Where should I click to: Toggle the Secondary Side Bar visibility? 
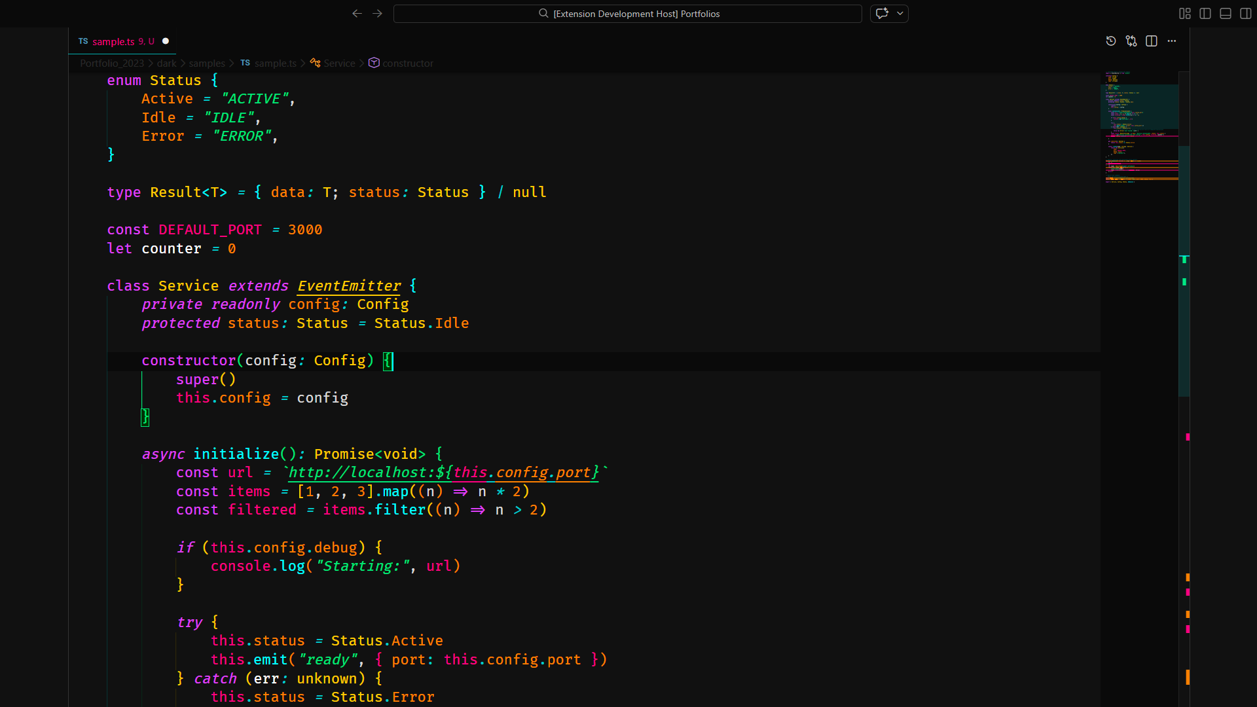[1245, 13]
